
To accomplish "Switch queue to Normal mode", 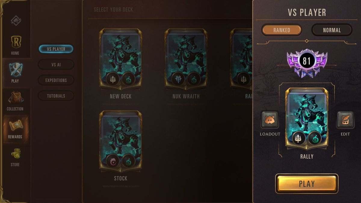I will 332,30.
